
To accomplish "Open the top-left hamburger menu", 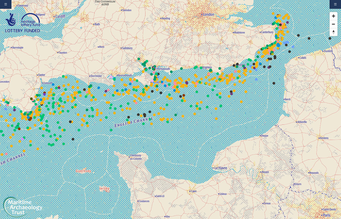I will pos(5,4).
